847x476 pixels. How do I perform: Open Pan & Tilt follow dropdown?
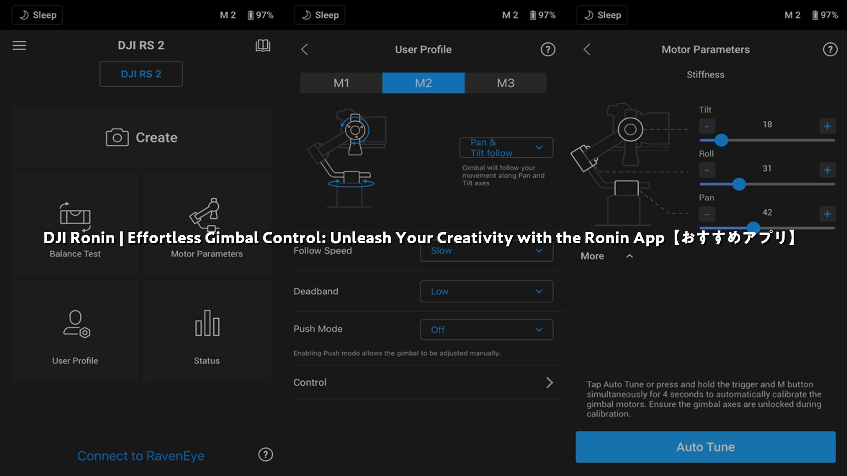pyautogui.click(x=506, y=148)
